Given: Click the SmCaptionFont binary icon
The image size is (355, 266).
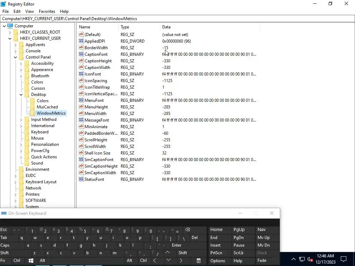Looking at the screenshot, I should tap(81, 159).
